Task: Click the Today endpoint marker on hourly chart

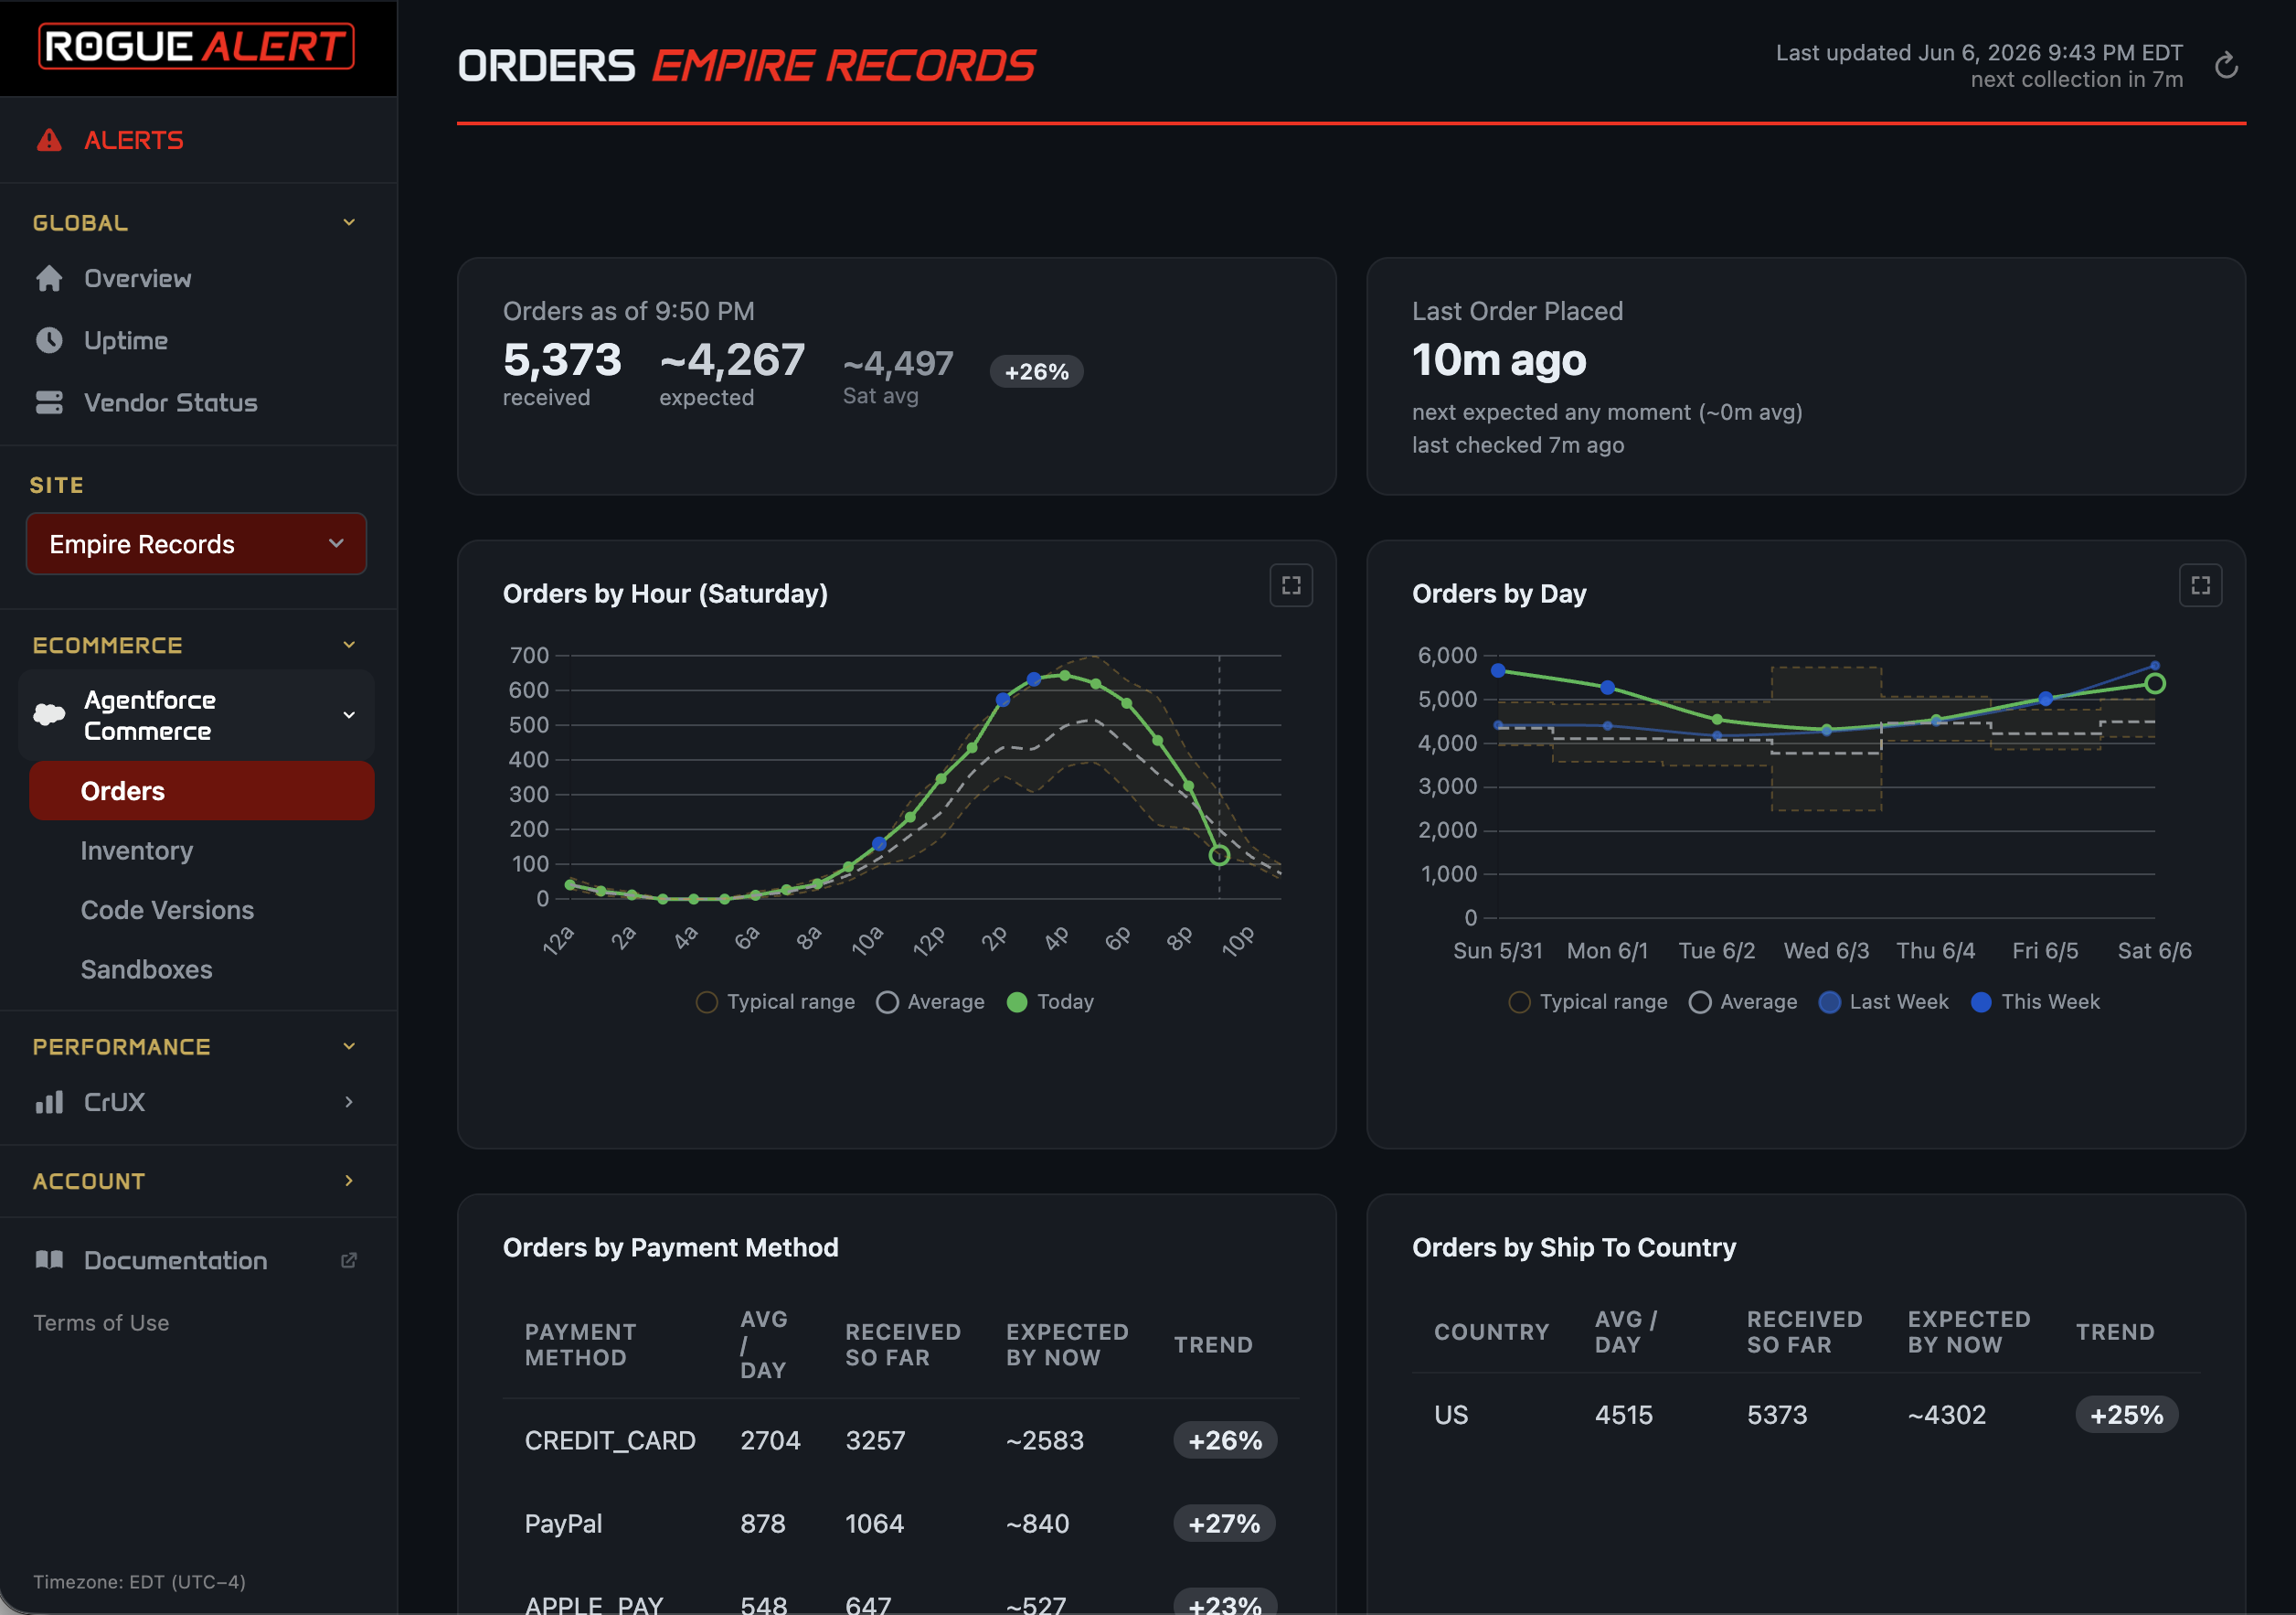Action: (1219, 856)
